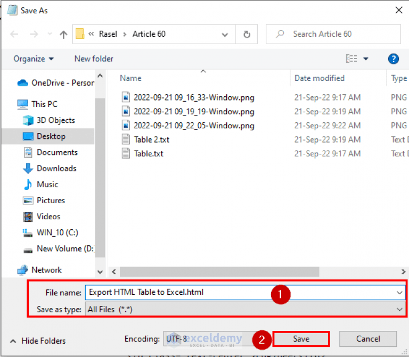
Task: Select Article 60 in the address path
Action: [x=149, y=34]
